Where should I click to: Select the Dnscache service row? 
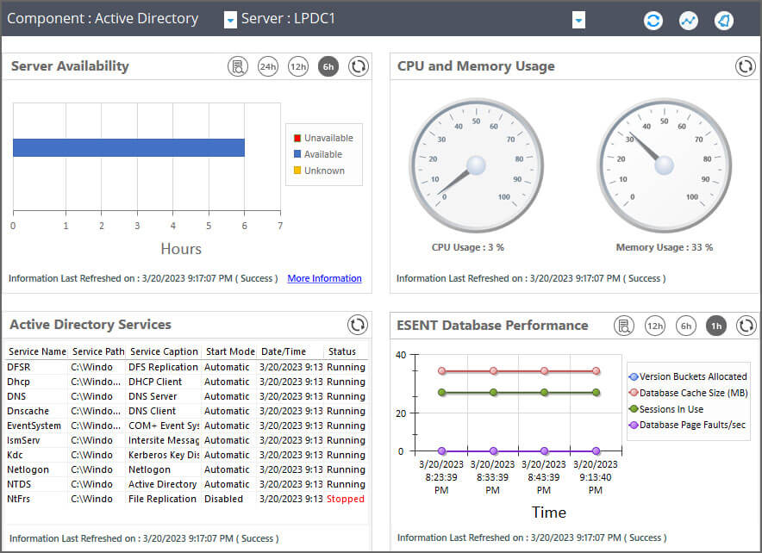tap(186, 411)
